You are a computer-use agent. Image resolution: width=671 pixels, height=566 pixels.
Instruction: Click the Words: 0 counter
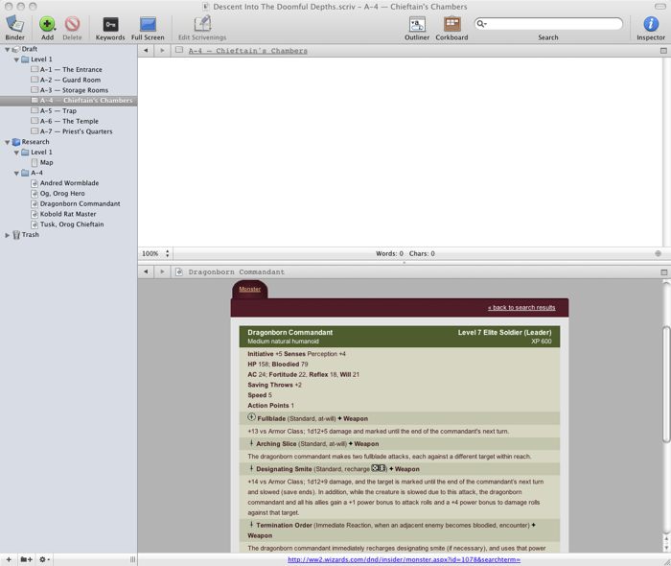[389, 253]
